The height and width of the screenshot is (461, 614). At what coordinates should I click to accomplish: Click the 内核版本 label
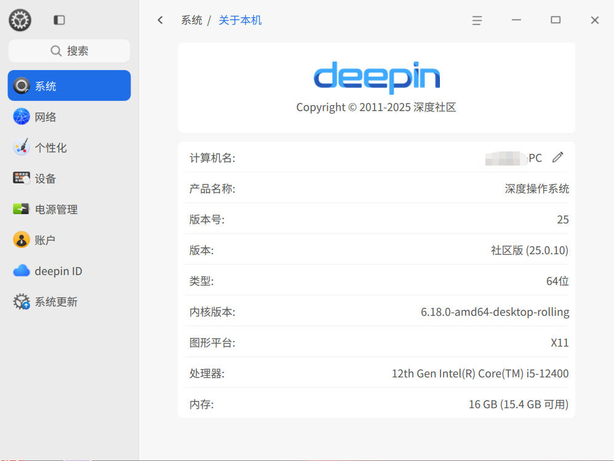tap(212, 312)
